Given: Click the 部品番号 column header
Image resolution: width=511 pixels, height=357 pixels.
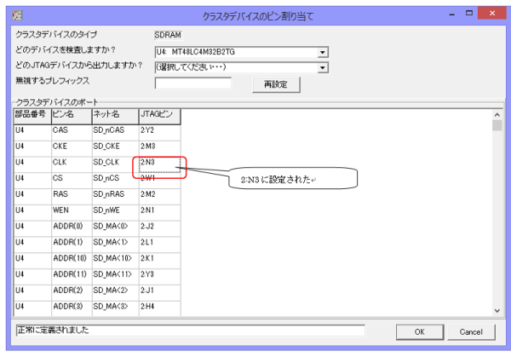Looking at the screenshot, I should click(x=32, y=113).
